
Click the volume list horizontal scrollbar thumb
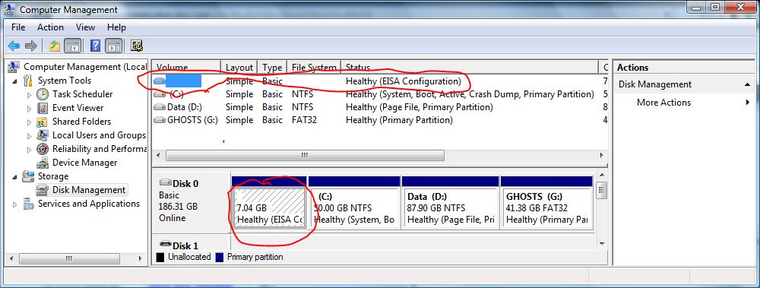click(x=305, y=155)
